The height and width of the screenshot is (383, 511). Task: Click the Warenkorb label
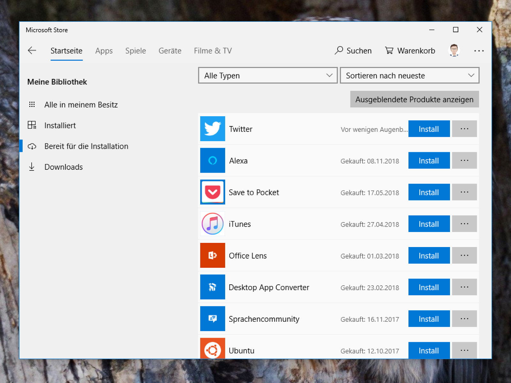(416, 51)
